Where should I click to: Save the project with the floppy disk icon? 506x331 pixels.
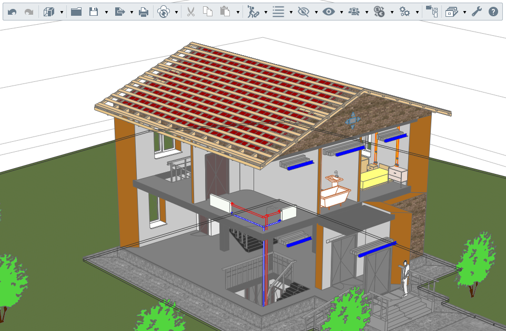click(94, 12)
